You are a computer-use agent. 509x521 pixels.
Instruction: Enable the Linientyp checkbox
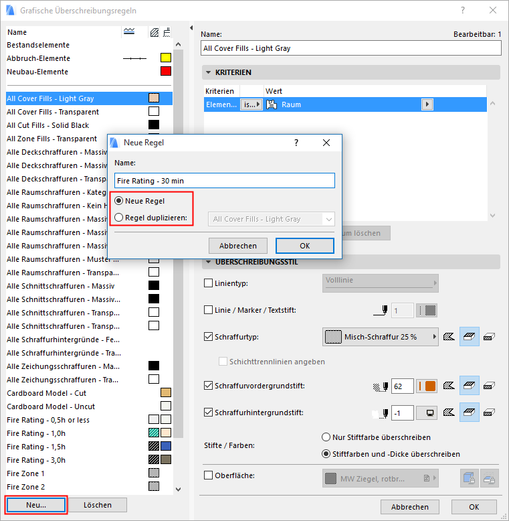[208, 283]
